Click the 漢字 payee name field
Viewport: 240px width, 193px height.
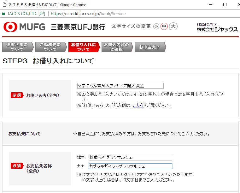click(x=130, y=157)
